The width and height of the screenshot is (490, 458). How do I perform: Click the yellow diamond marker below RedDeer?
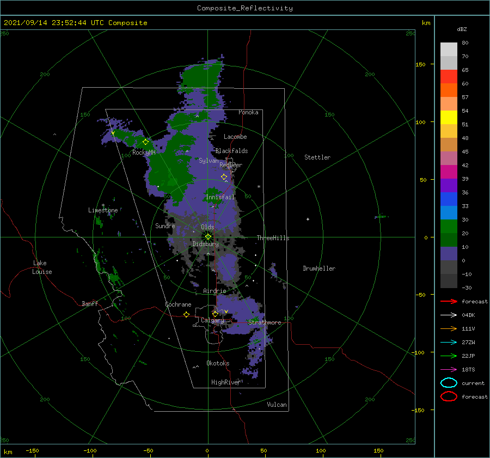(x=224, y=177)
